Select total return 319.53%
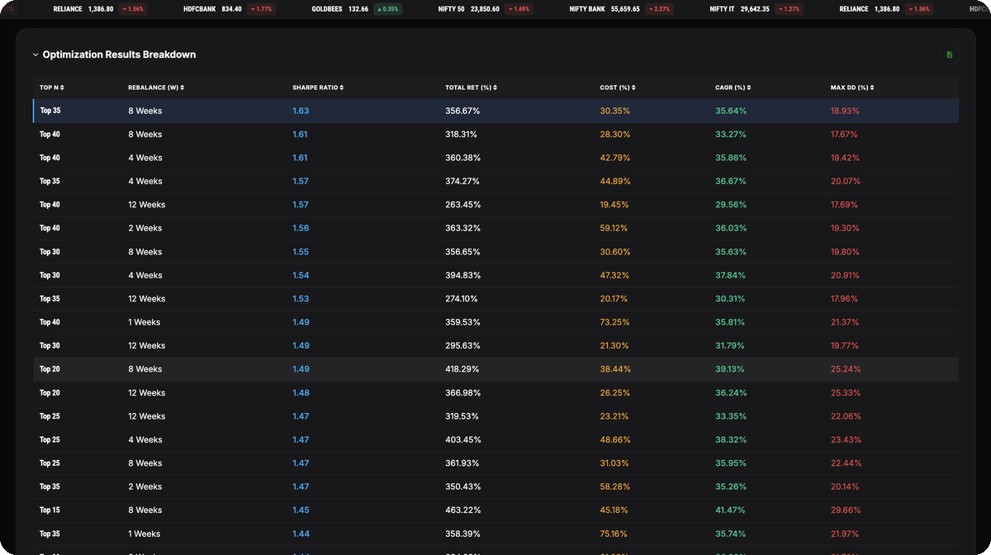The height and width of the screenshot is (555, 991). [x=462, y=416]
